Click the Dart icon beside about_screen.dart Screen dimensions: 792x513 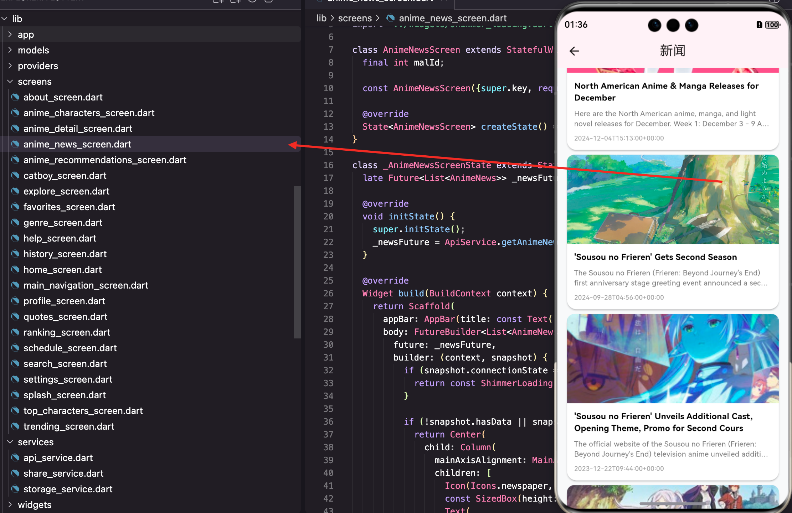point(15,97)
